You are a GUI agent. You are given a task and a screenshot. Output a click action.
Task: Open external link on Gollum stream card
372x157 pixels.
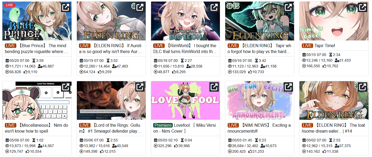[x=140, y=87]
